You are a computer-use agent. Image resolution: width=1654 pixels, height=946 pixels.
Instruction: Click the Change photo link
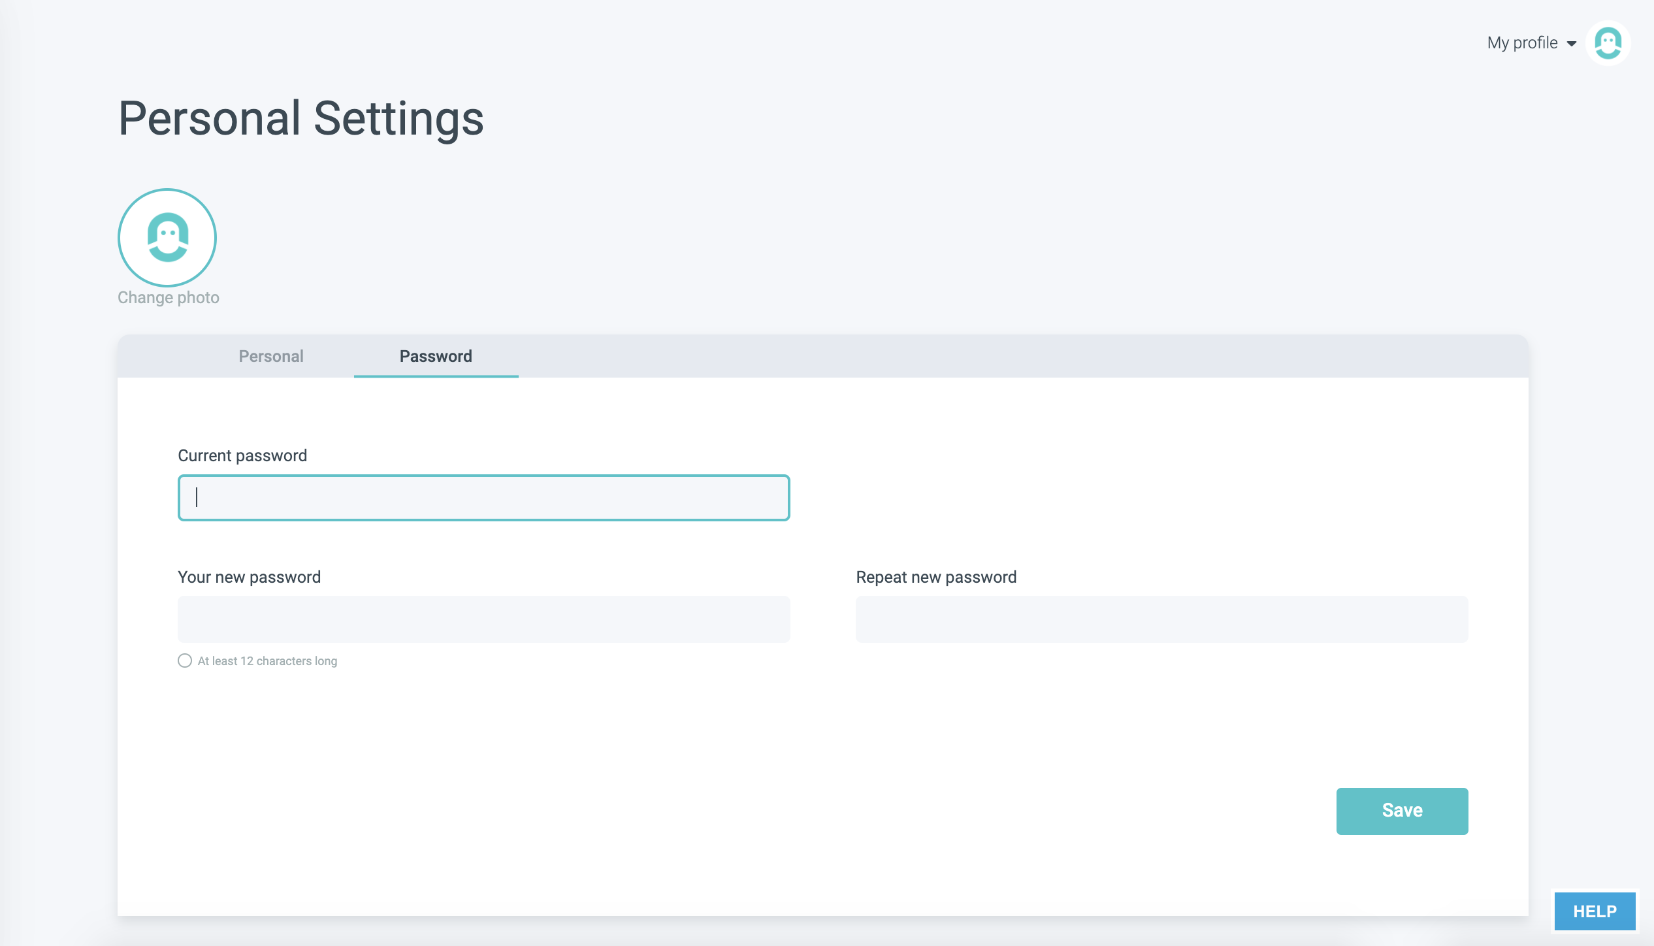tap(169, 297)
